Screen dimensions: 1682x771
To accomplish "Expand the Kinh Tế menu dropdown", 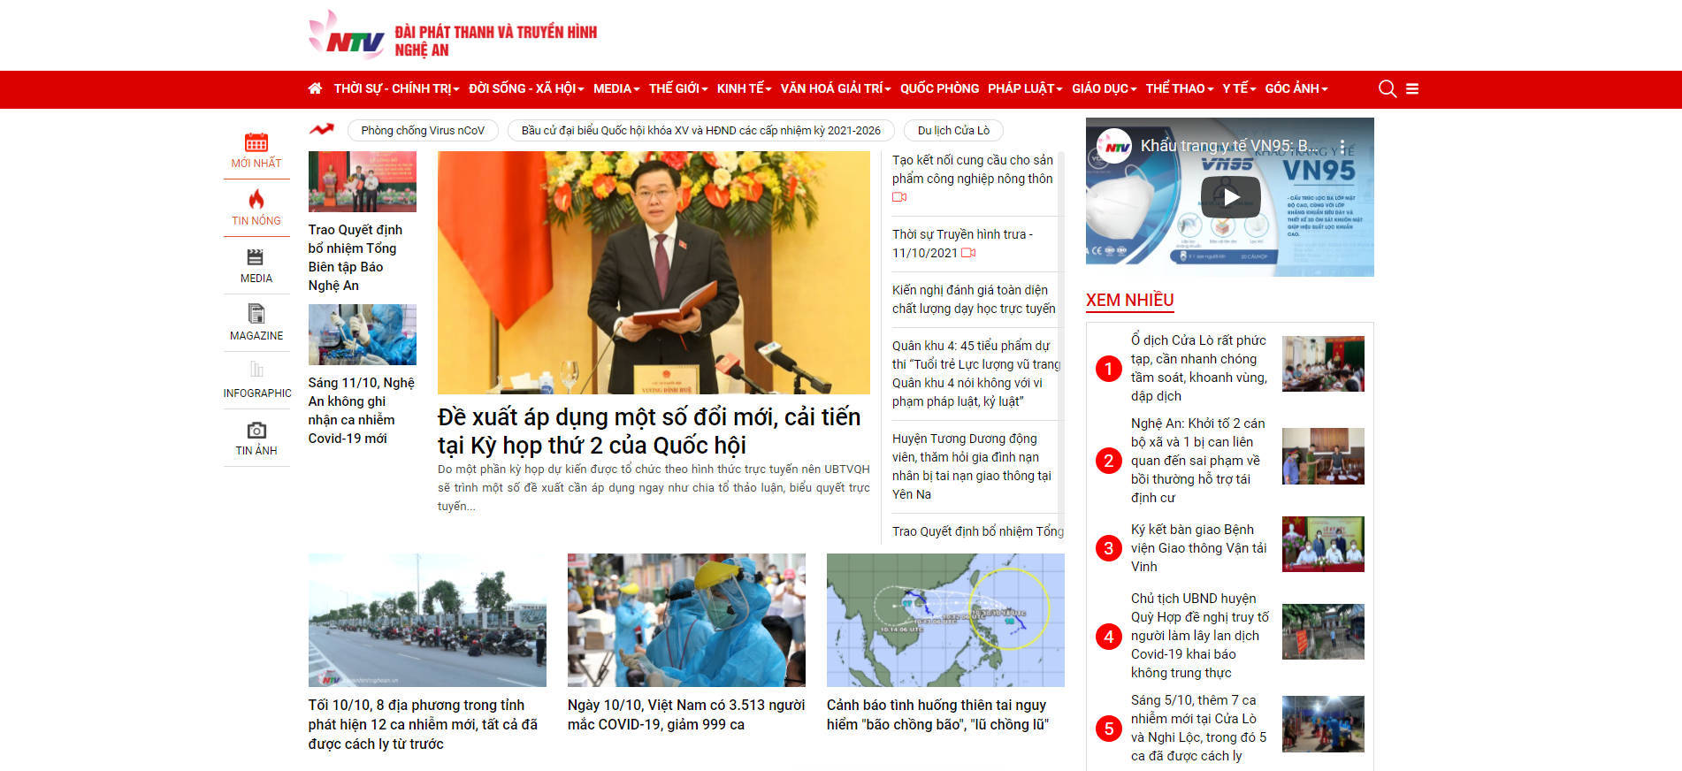I will 744,88.
